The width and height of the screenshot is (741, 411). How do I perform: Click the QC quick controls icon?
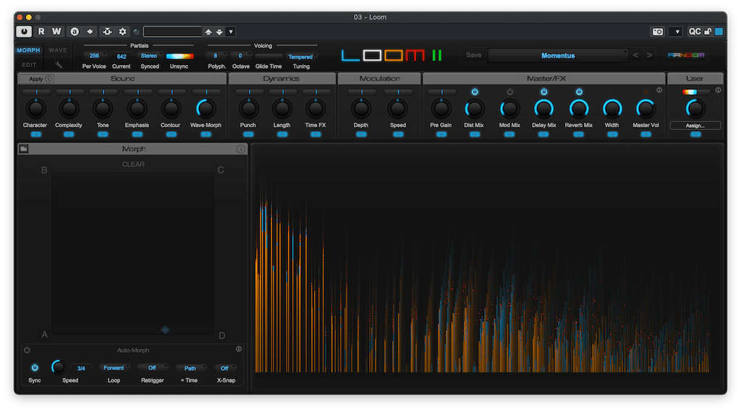click(x=695, y=32)
